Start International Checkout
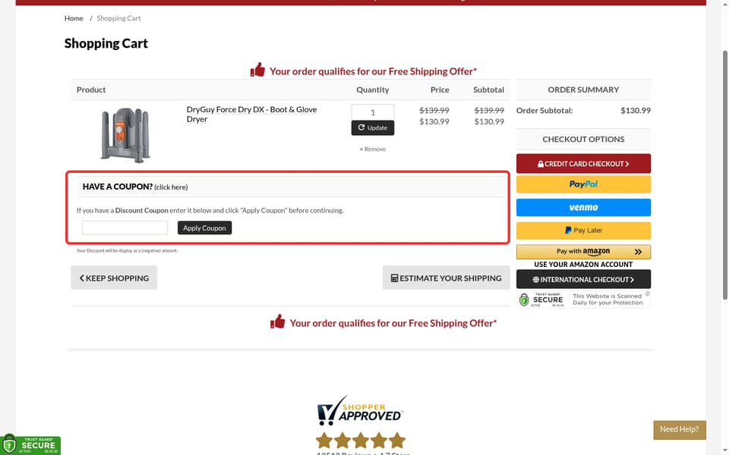This screenshot has width=729, height=455. (583, 280)
